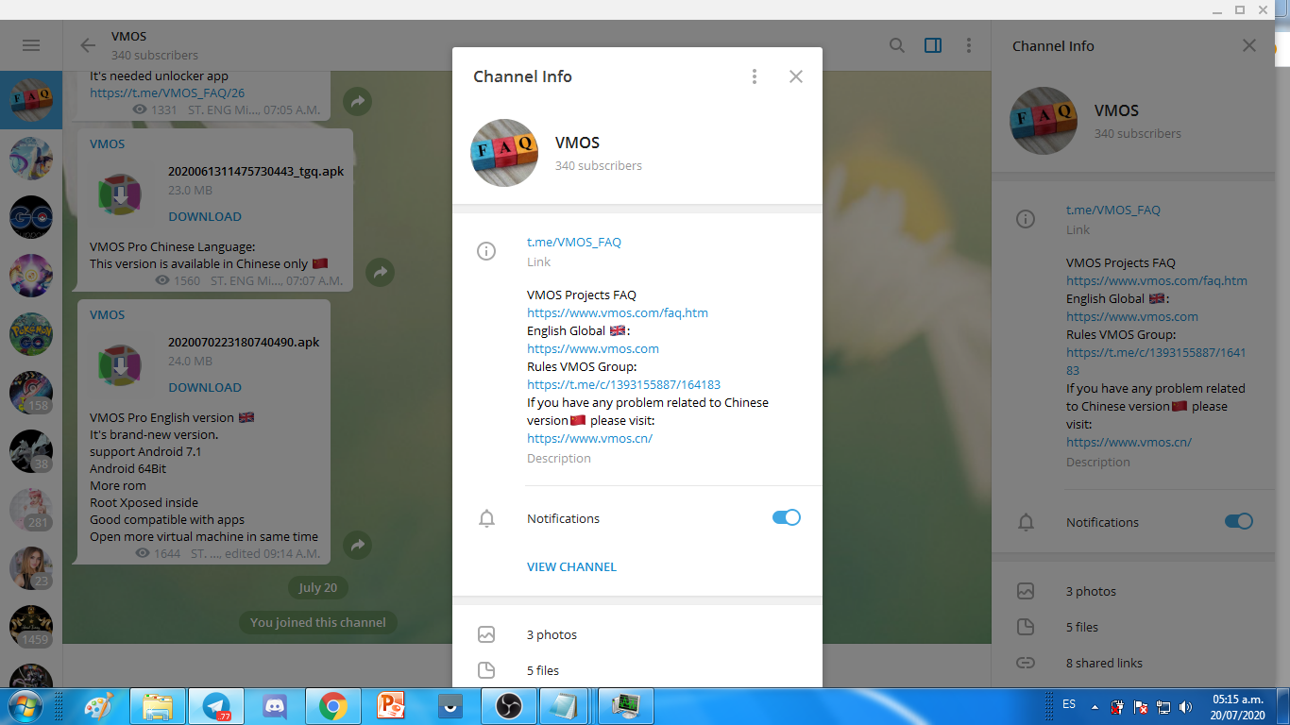1290x725 pixels.
Task: Open Google Chrome from the taskbar
Action: [332, 706]
